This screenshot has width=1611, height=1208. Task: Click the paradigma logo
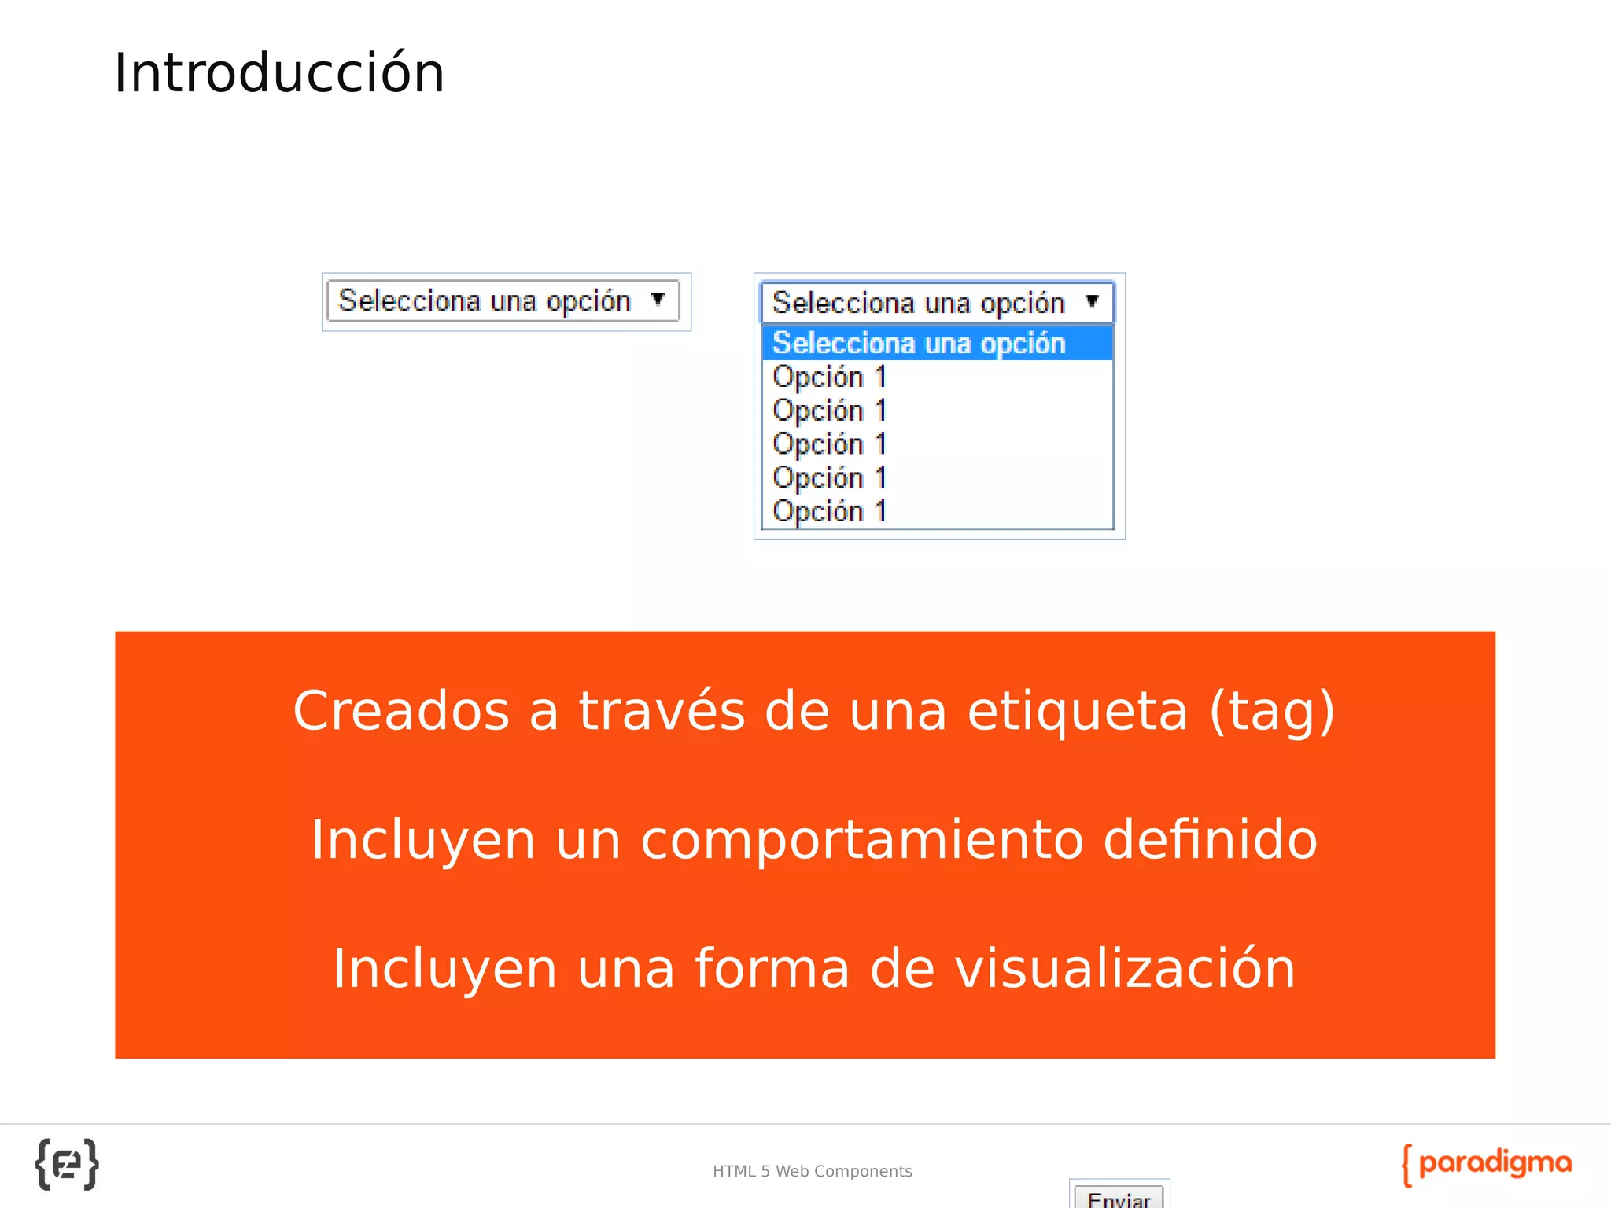(x=1486, y=1164)
